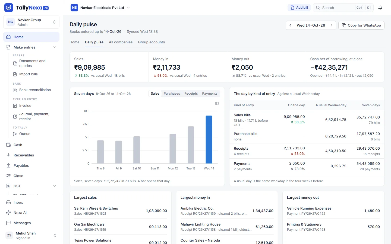Switch the chart to table view icon
The height and width of the screenshot is (244, 391).
pyautogui.click(x=217, y=103)
